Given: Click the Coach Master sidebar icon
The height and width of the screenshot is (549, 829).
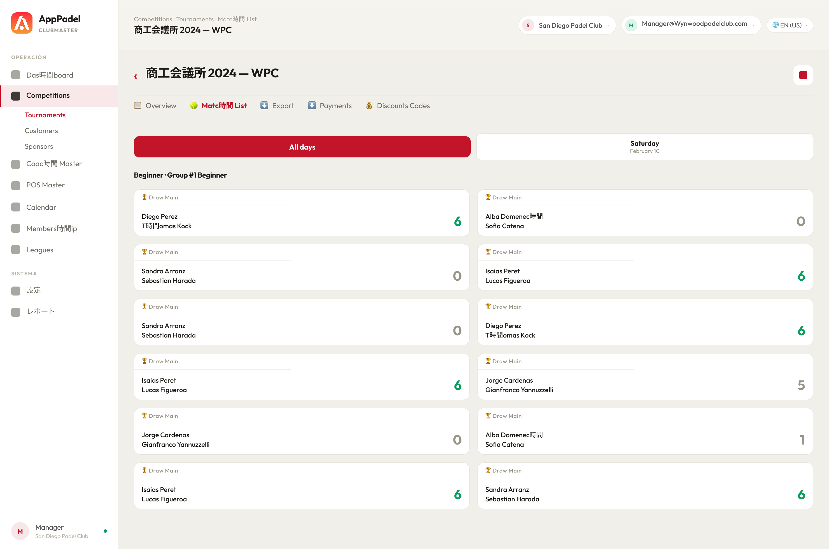Looking at the screenshot, I should [16, 164].
